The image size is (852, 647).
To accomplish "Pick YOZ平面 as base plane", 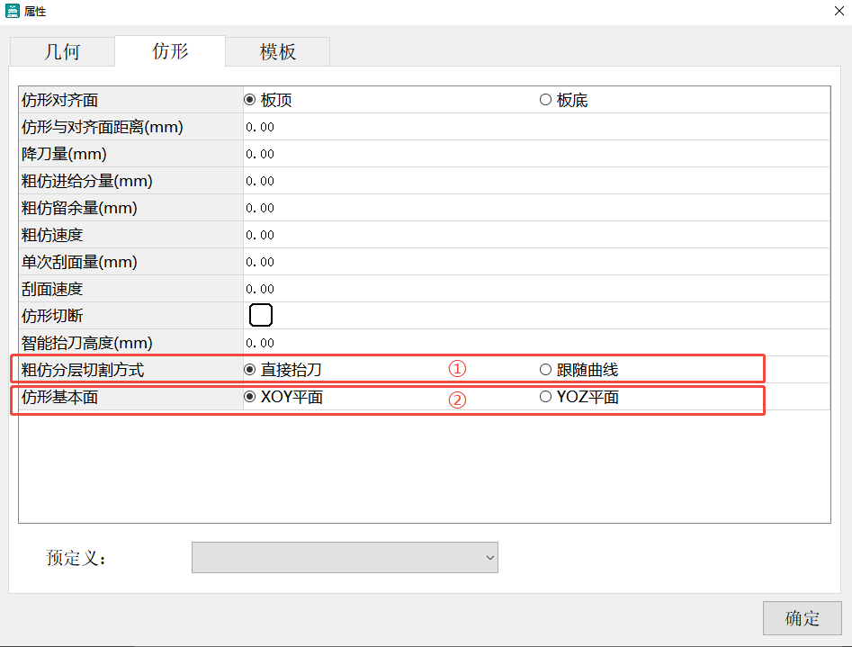I will [x=545, y=396].
